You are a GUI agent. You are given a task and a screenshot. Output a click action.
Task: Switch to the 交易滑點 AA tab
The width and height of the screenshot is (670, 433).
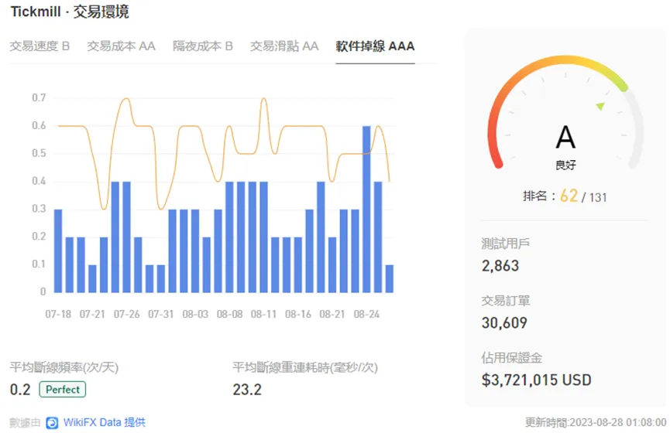tap(284, 46)
